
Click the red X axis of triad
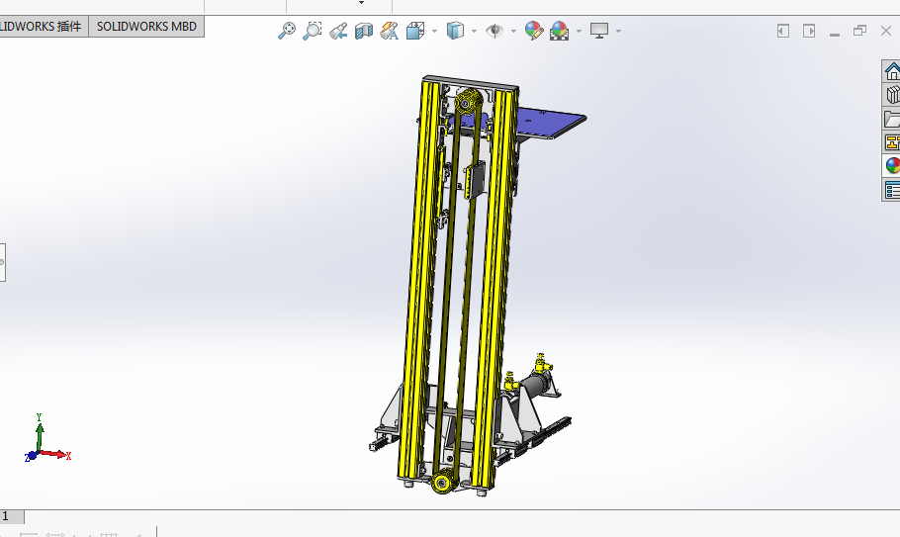[56, 454]
